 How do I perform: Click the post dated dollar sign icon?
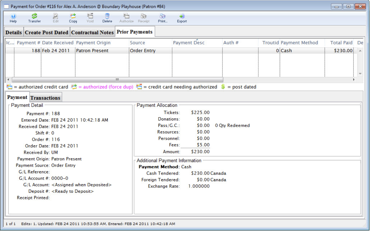[223, 87]
